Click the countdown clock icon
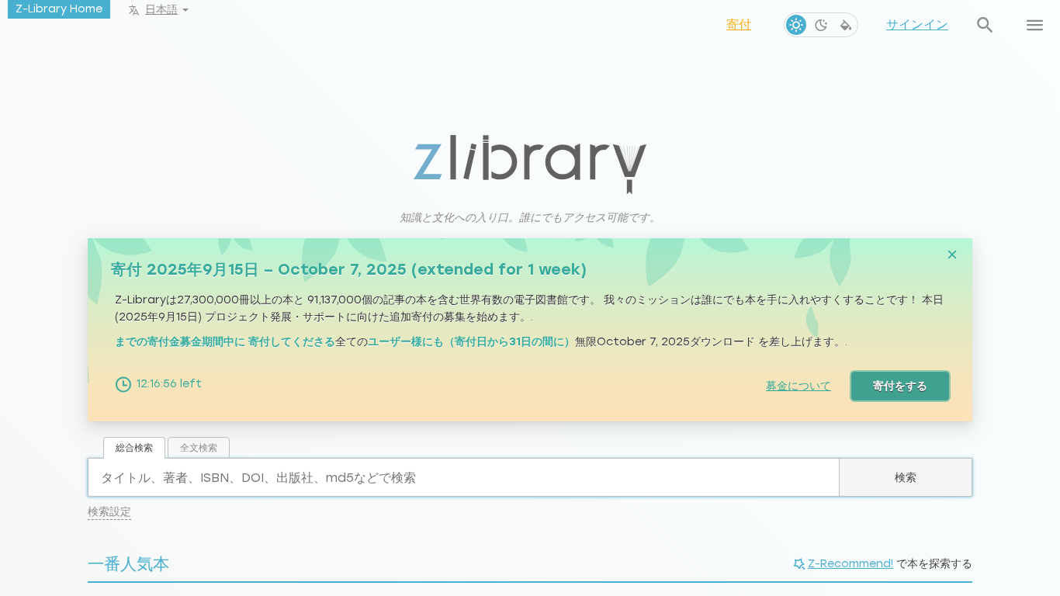The width and height of the screenshot is (1060, 596). coord(123,384)
